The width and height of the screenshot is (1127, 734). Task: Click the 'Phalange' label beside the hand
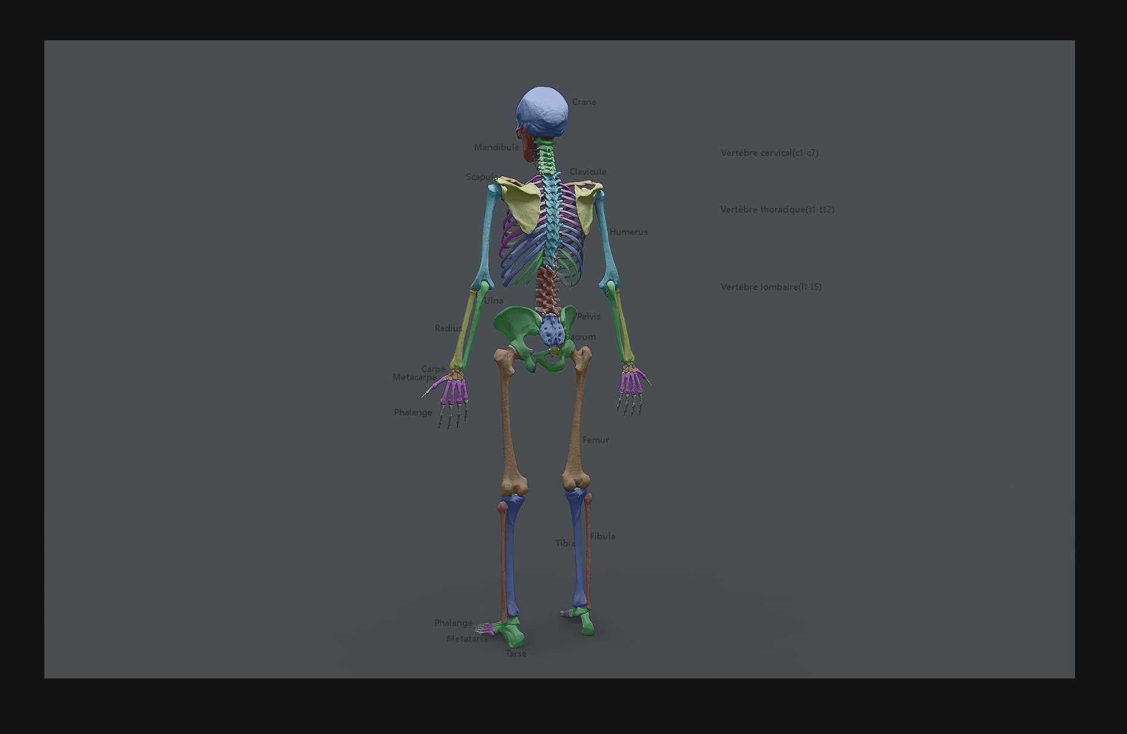(x=413, y=412)
